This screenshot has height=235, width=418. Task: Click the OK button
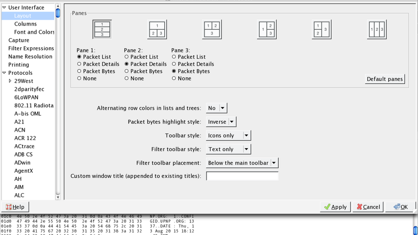(x=401, y=207)
